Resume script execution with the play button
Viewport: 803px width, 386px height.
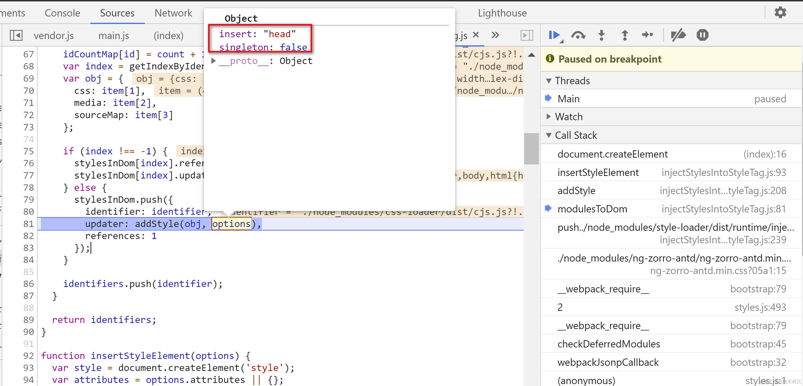554,35
